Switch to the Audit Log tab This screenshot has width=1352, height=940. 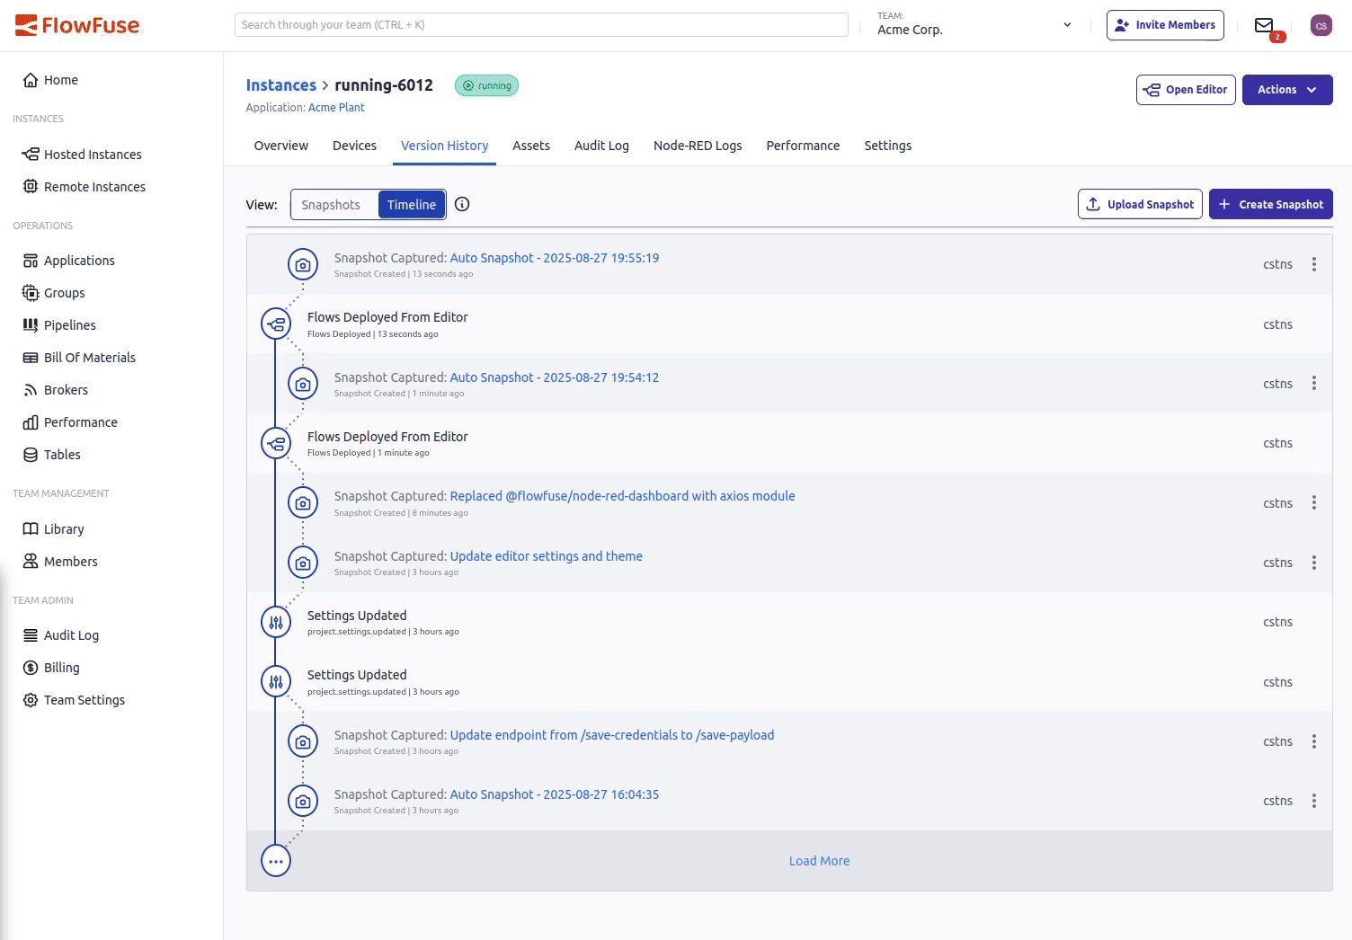[600, 145]
